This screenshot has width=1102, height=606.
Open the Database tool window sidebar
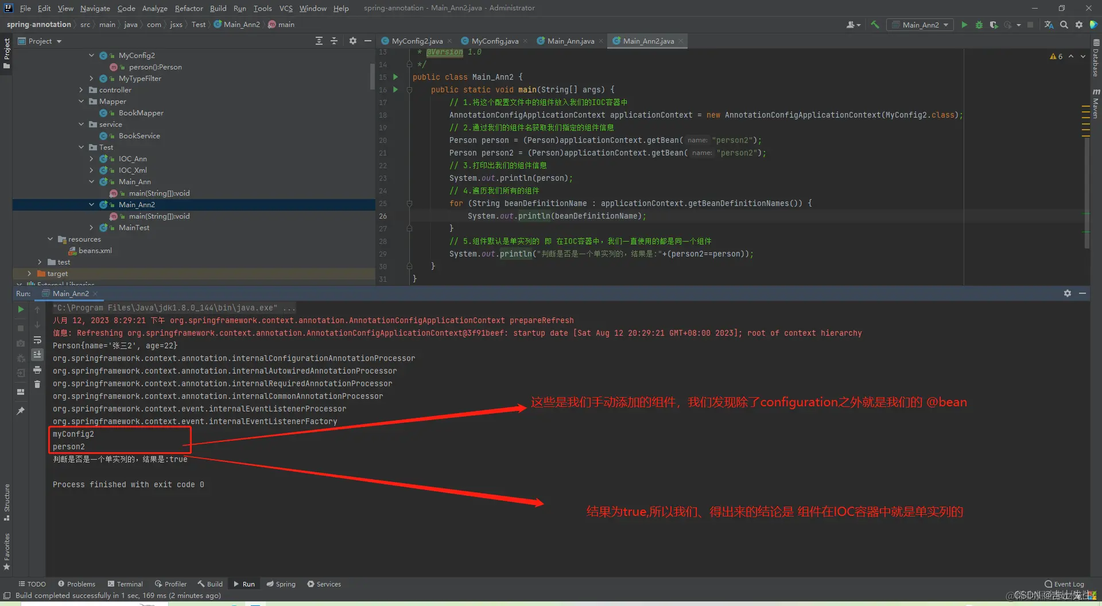tap(1096, 58)
